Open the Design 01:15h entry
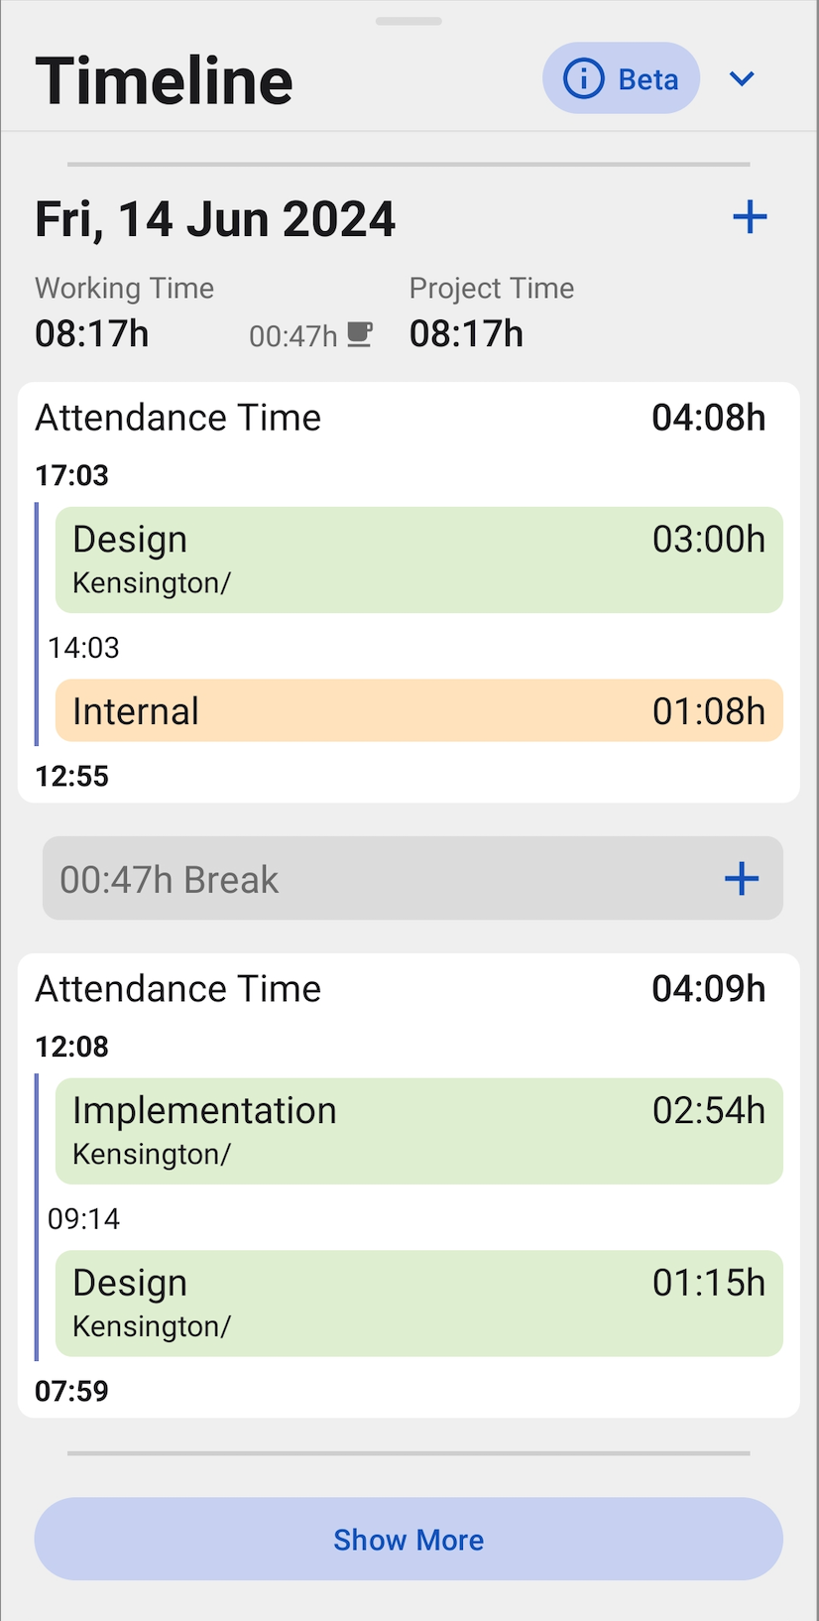This screenshot has height=1621, width=819. [419, 1304]
